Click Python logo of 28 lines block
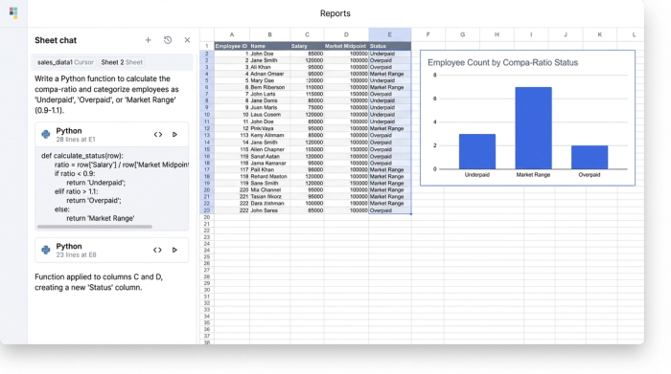Screen dimensions: 671x374 tap(46, 135)
